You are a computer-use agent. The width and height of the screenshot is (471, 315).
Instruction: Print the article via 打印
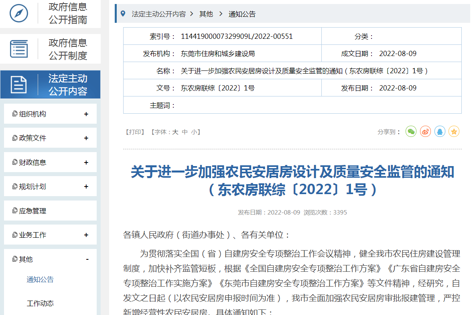coord(135,132)
